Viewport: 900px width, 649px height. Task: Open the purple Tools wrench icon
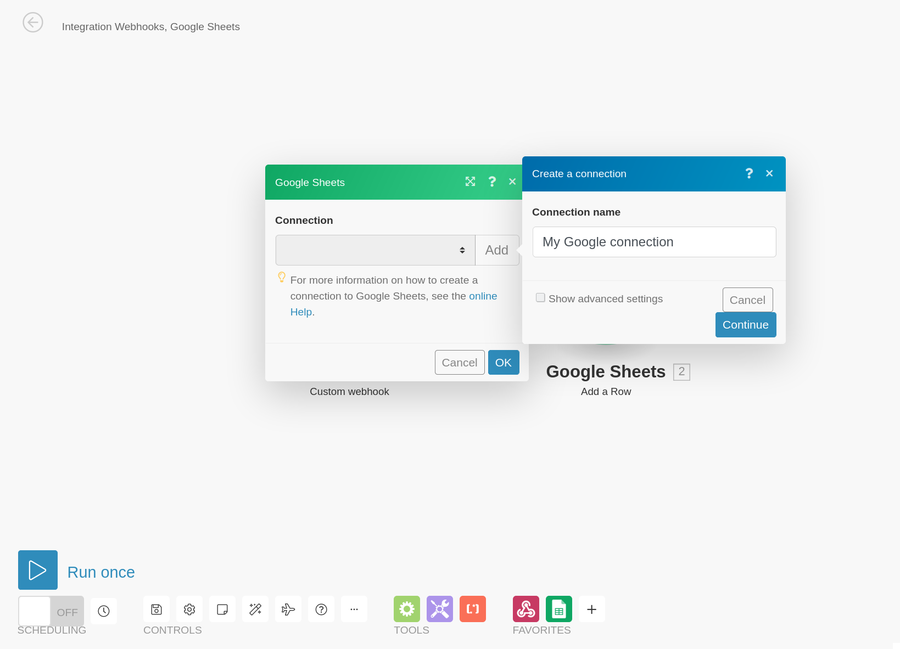coord(440,609)
